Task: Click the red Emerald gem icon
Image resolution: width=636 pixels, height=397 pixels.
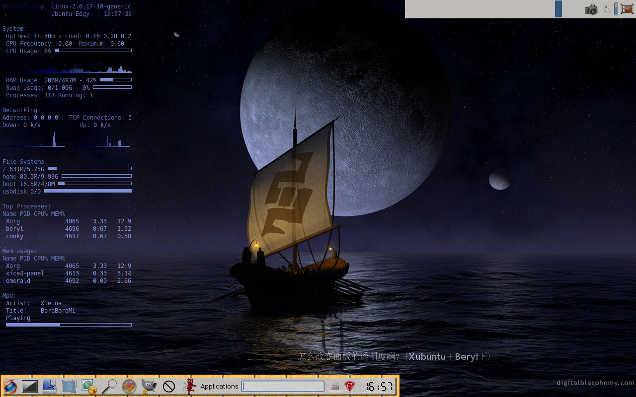Action: [x=350, y=386]
